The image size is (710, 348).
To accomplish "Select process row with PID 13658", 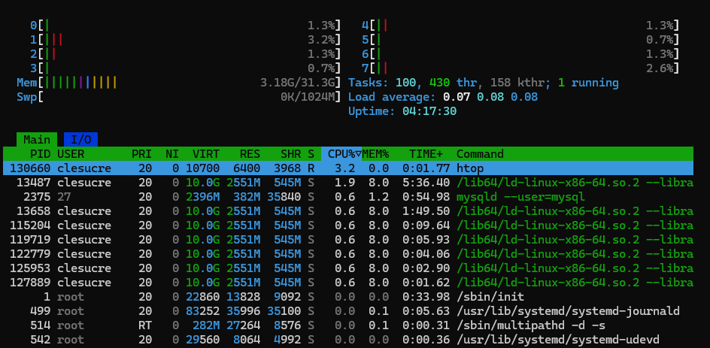I will point(348,211).
